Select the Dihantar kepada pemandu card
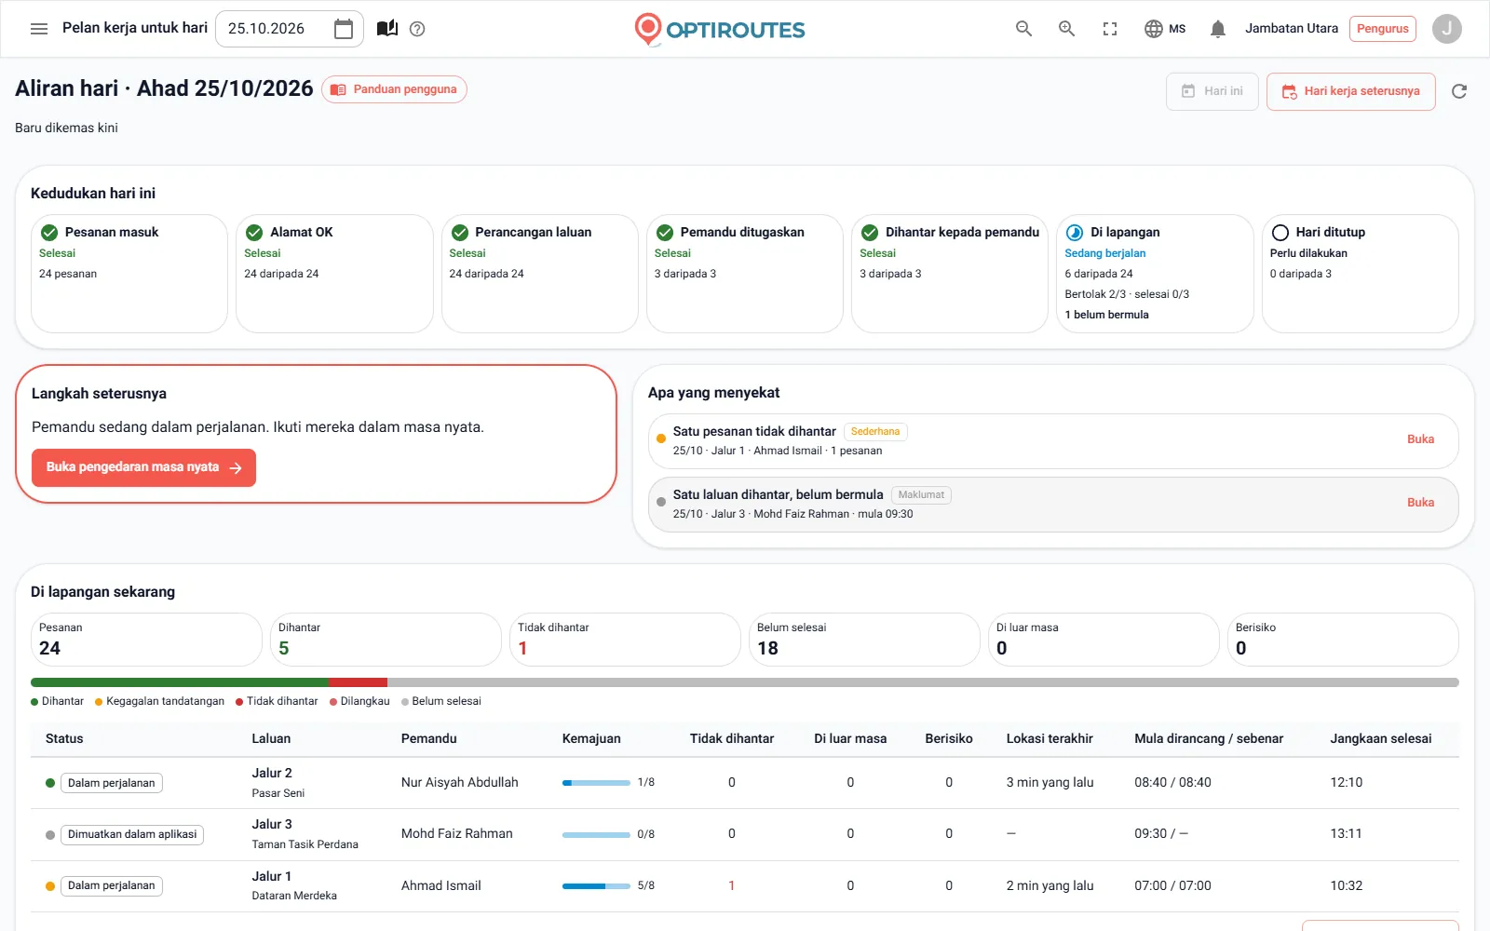The width and height of the screenshot is (1490, 931). pyautogui.click(x=950, y=274)
